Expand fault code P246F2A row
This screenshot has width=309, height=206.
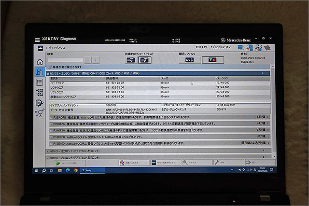(x=159, y=130)
